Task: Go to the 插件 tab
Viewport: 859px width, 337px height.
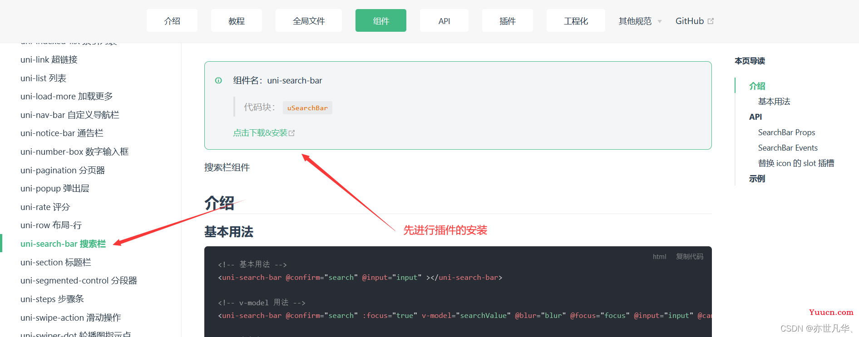Action: (508, 21)
